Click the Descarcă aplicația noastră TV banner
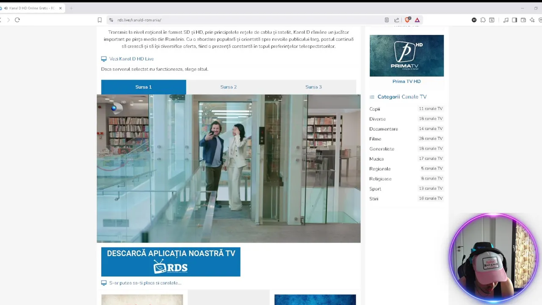This screenshot has height=305, width=542. [171, 262]
